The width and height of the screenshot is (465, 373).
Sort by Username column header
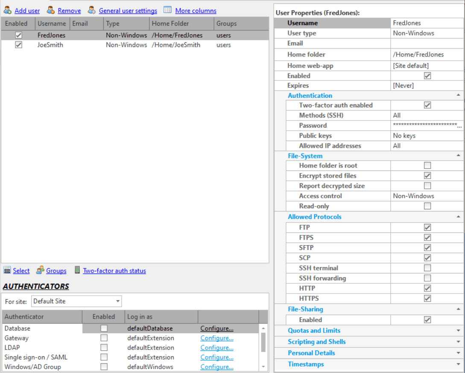(x=52, y=23)
